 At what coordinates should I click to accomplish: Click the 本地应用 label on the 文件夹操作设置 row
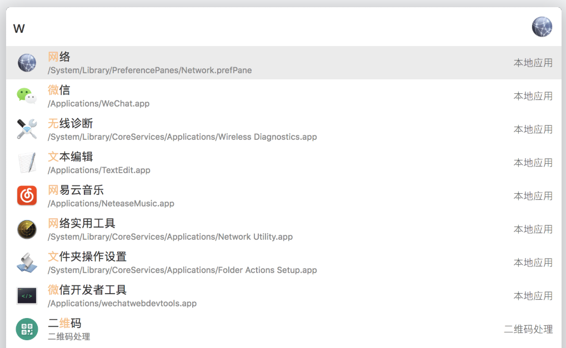(x=533, y=263)
